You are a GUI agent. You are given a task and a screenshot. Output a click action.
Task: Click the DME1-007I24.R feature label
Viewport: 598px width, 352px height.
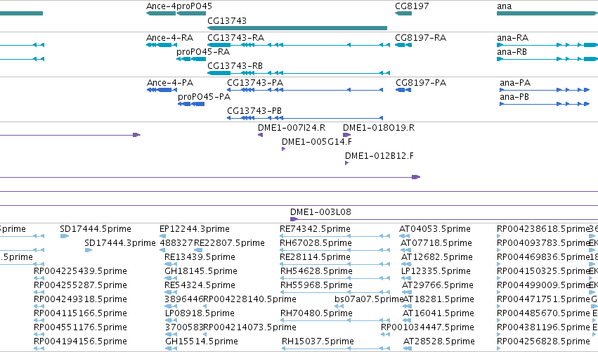point(292,128)
